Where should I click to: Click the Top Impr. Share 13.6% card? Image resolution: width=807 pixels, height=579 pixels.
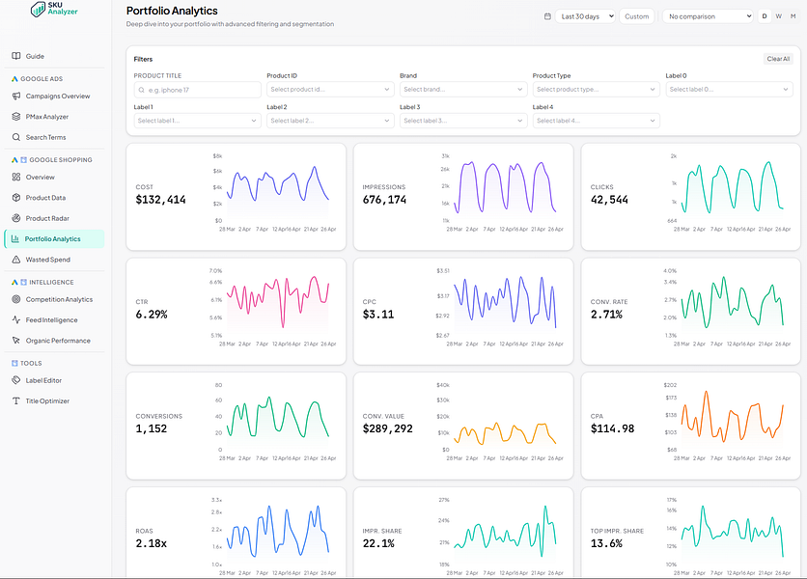click(x=691, y=533)
